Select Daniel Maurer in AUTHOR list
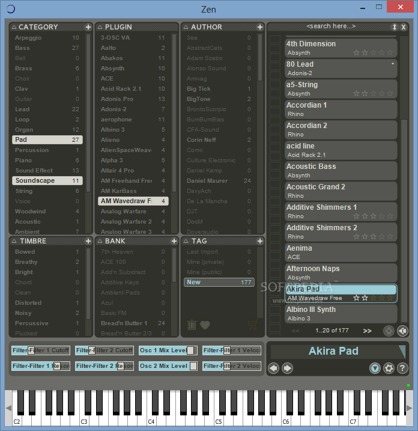Screen dimensions: 418x431 (x=219, y=180)
